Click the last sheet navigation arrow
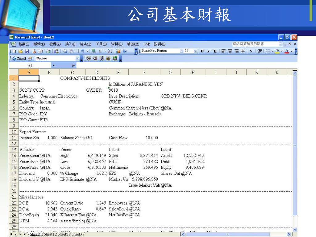 pyautogui.click(x=25, y=234)
